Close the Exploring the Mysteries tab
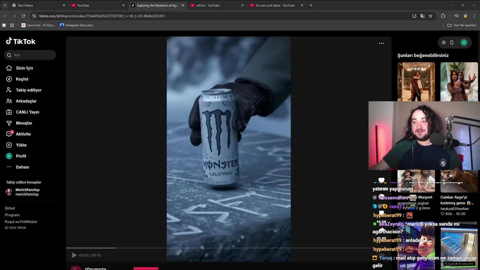This screenshot has width=480, height=270. coord(183,5)
